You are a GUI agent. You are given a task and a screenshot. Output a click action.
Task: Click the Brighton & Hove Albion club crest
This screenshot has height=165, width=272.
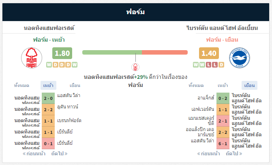[240, 58]
